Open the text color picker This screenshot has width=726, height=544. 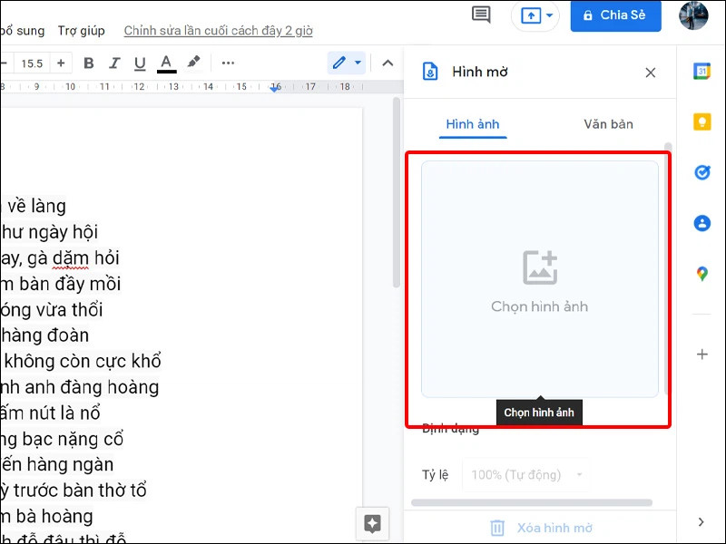[x=166, y=63]
